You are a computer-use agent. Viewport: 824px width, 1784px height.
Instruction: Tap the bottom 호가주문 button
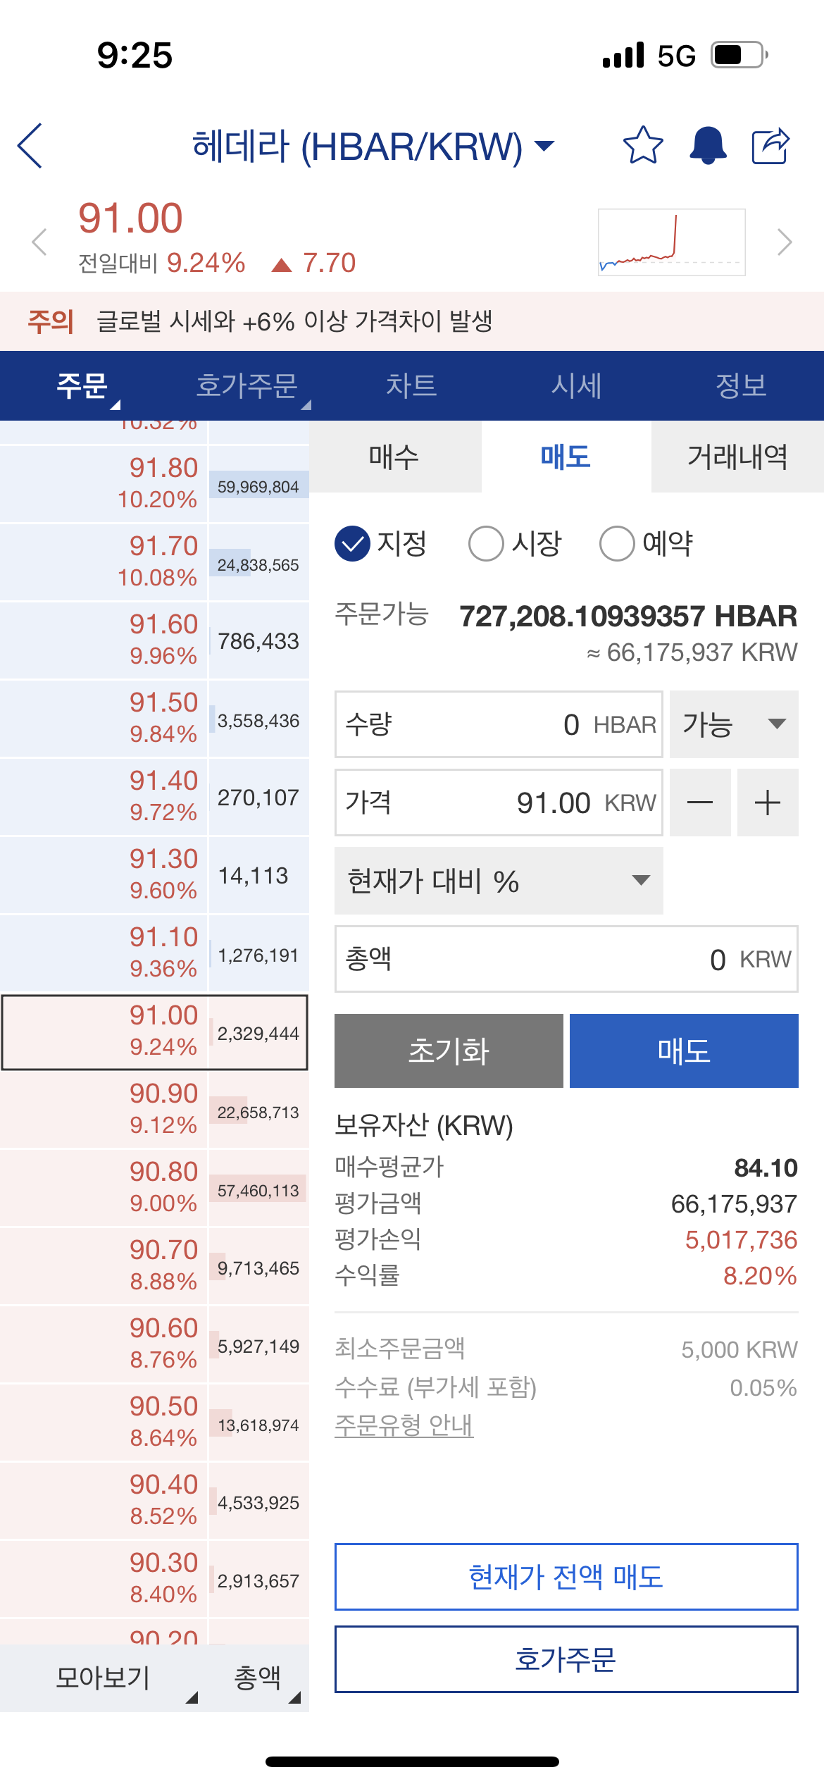[x=566, y=1659]
